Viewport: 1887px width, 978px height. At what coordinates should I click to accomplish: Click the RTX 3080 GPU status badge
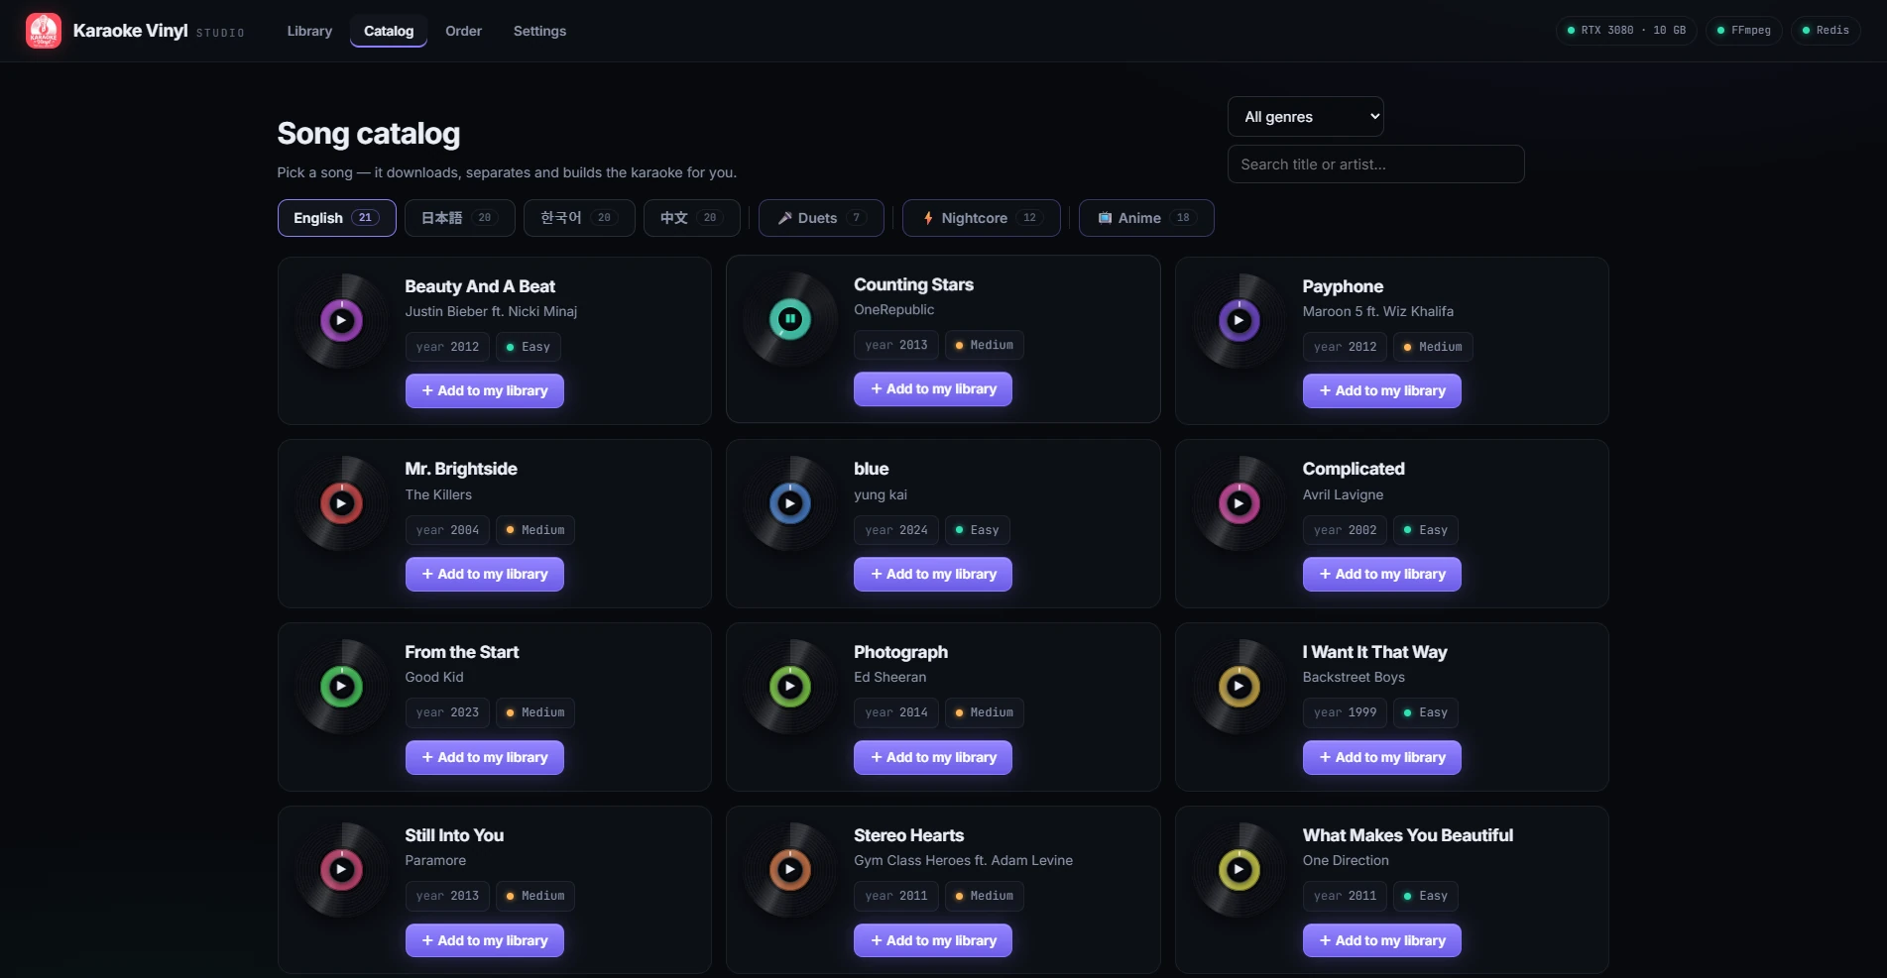tap(1626, 31)
